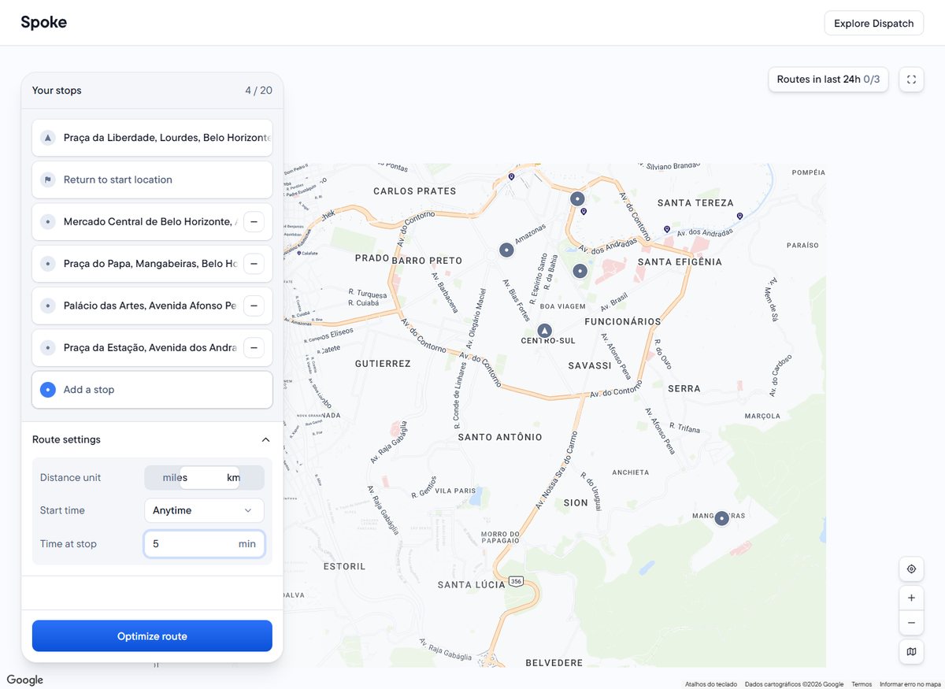Click Dados cartográficos ©2026 Google text

pos(794,684)
